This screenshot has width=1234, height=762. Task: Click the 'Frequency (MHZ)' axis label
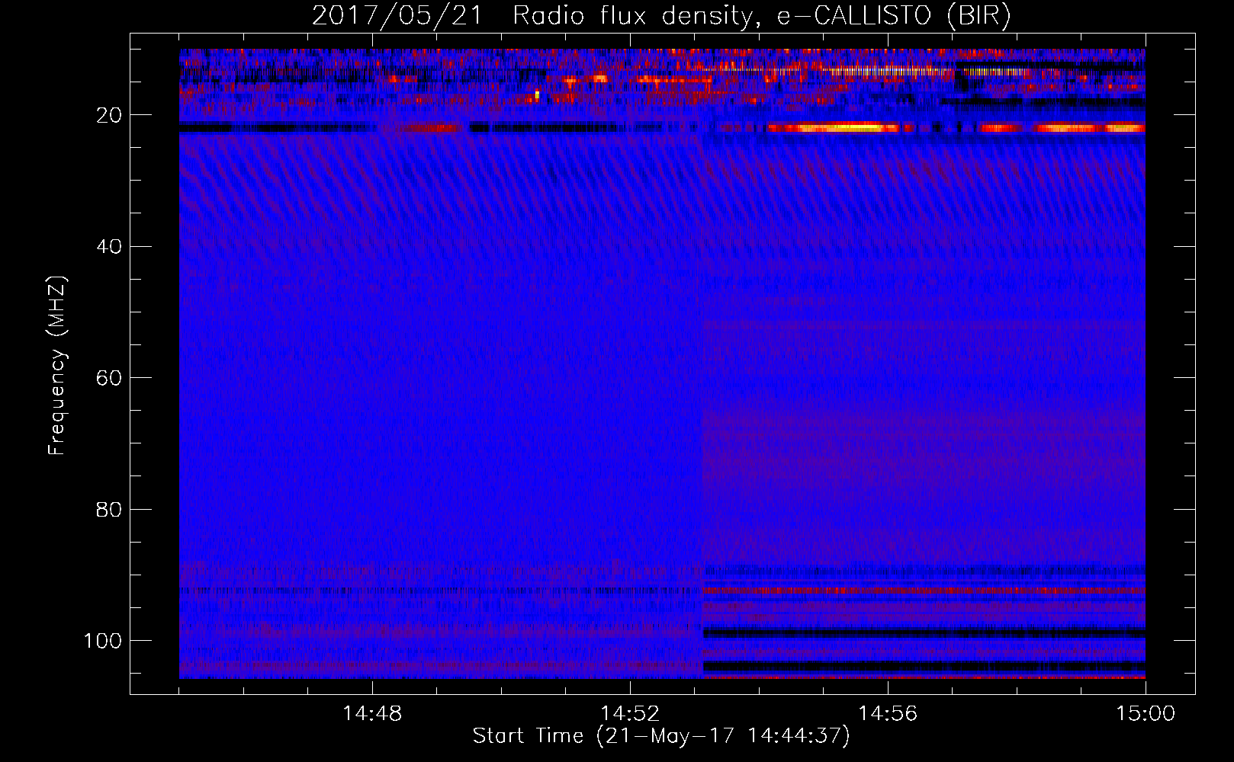(57, 366)
